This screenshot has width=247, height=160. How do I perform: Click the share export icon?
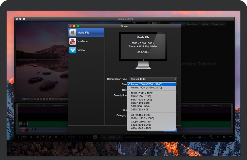pyautogui.click(x=230, y=137)
